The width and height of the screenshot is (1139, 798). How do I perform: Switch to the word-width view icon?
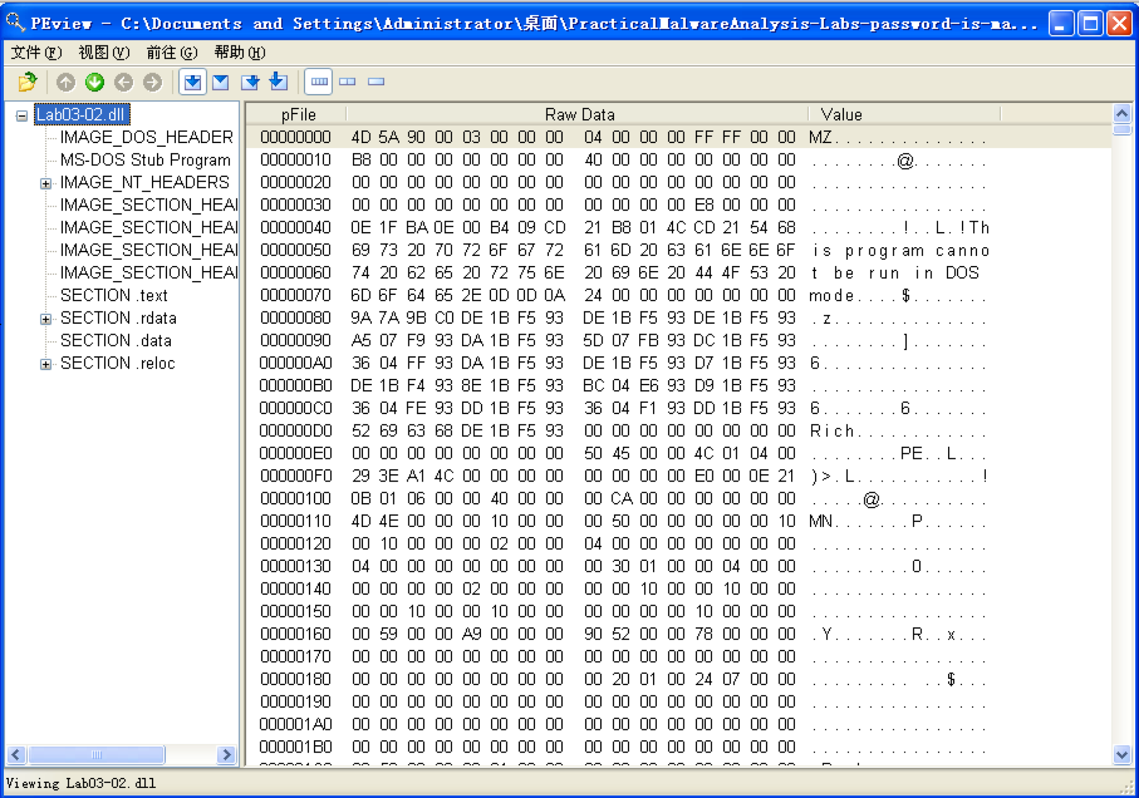(347, 82)
